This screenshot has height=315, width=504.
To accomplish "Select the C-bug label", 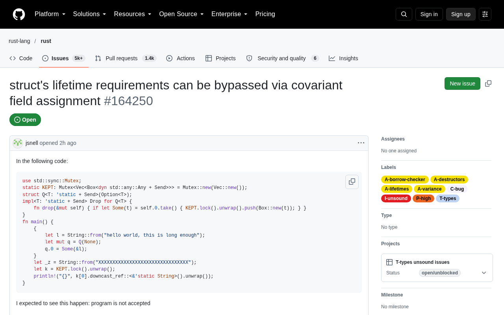I will (457, 189).
